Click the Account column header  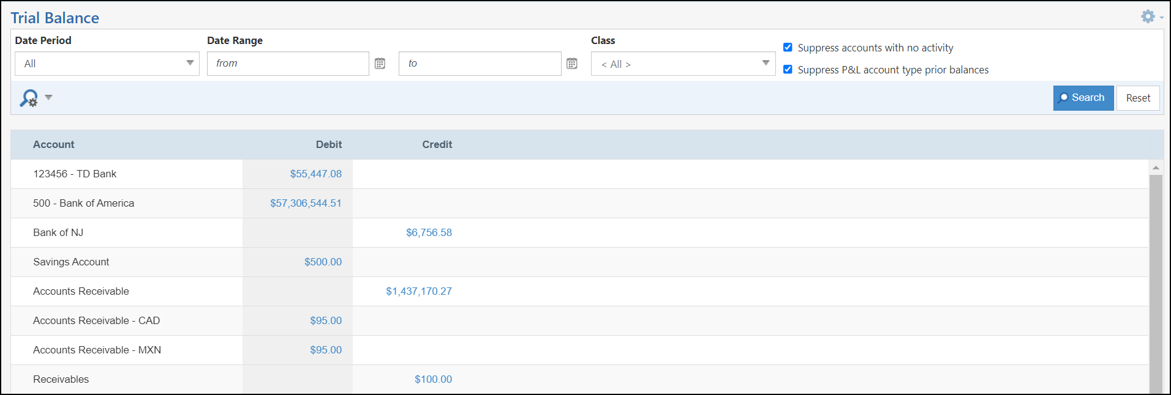[54, 144]
